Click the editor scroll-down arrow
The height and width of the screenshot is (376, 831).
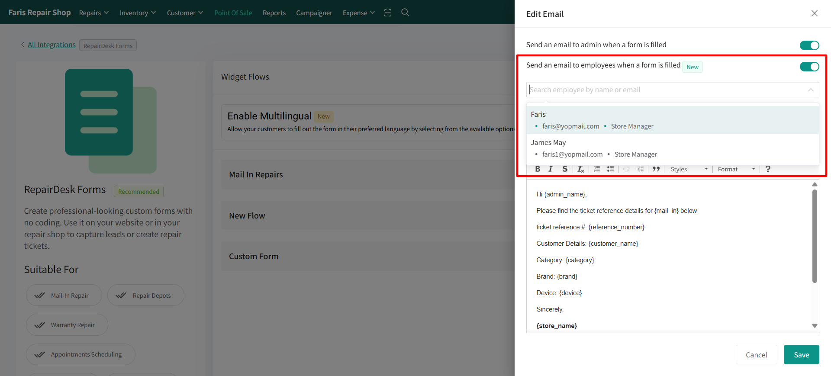coord(815,326)
